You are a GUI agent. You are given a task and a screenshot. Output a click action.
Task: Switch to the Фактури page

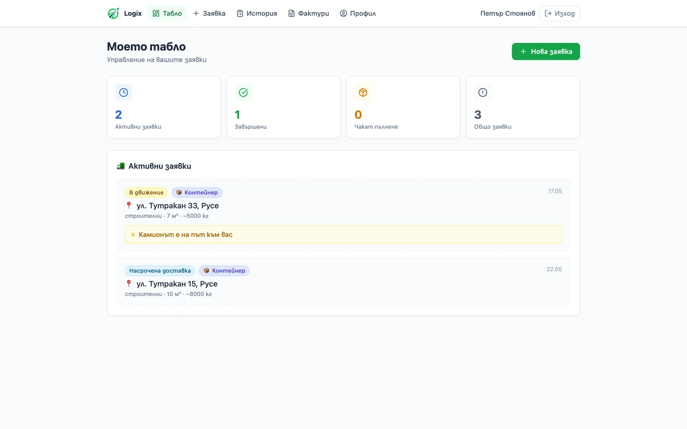coord(308,13)
